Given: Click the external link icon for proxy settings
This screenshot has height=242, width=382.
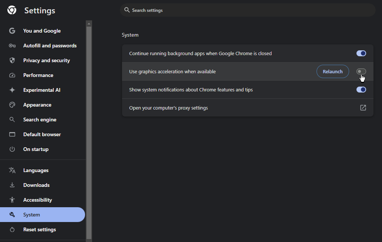Looking at the screenshot, I should pos(363,108).
